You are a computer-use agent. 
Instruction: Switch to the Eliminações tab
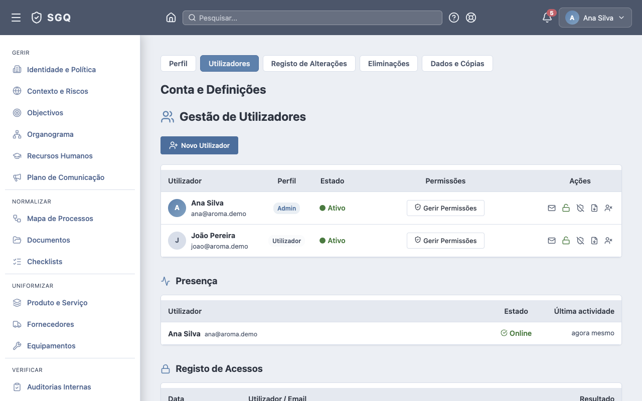(x=389, y=64)
